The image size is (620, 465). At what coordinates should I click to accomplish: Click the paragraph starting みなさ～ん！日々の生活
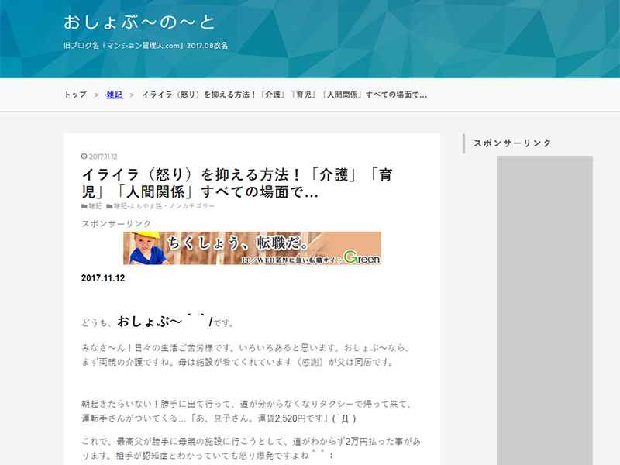[x=246, y=355]
